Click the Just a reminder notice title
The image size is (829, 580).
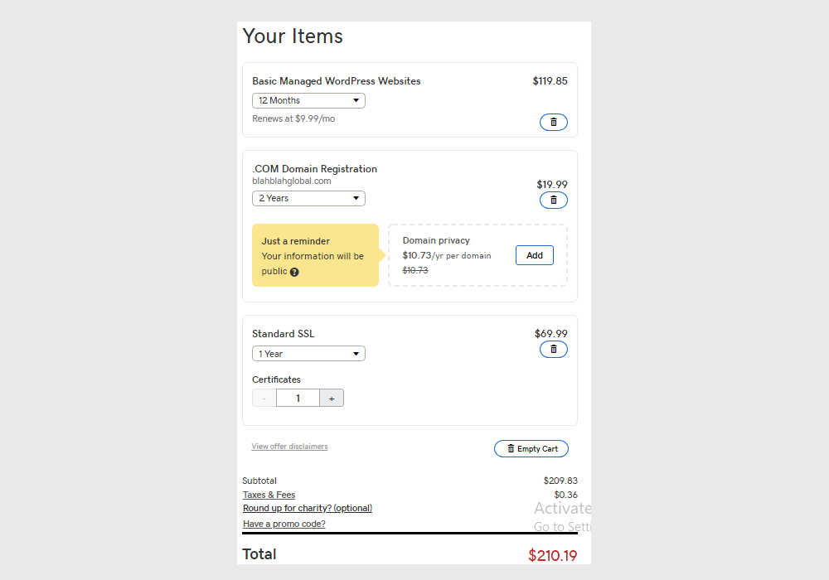coord(296,241)
